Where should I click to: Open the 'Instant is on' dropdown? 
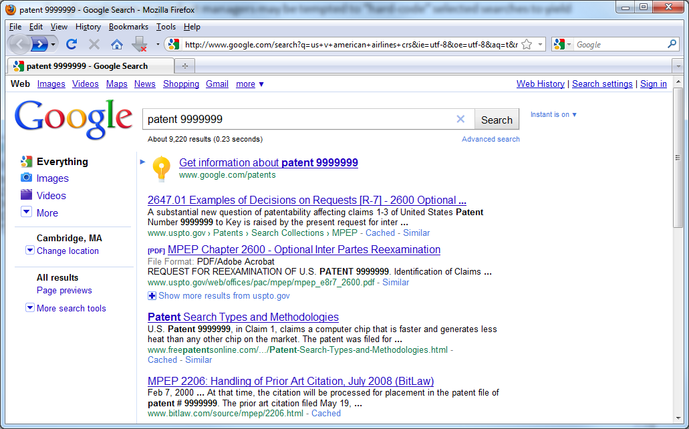[553, 115]
